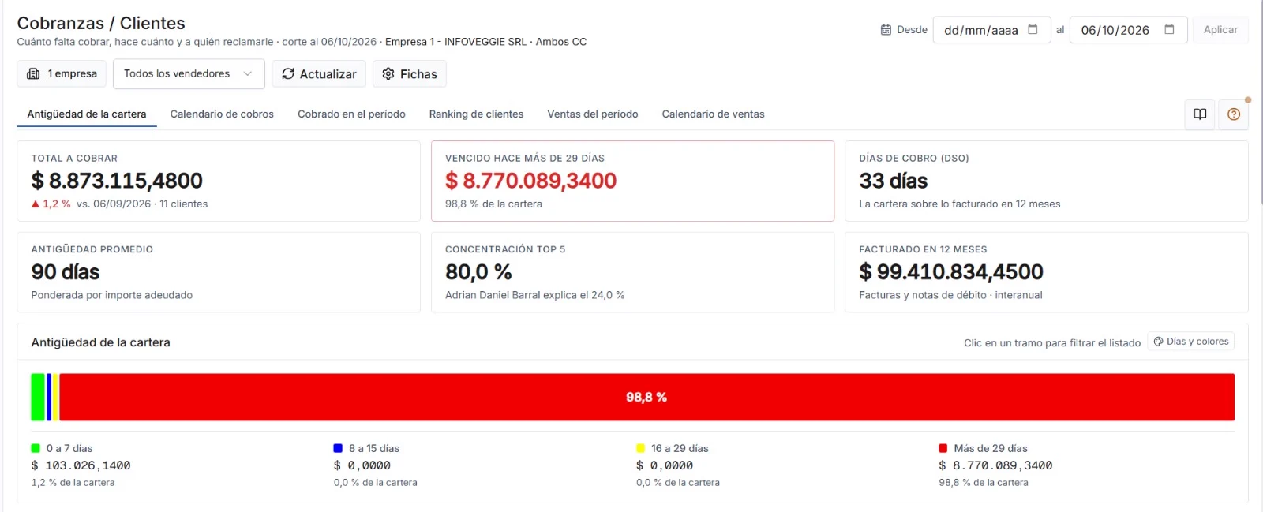Click the 06/10/2026 end date input
The image size is (1263, 512).
tap(1128, 30)
